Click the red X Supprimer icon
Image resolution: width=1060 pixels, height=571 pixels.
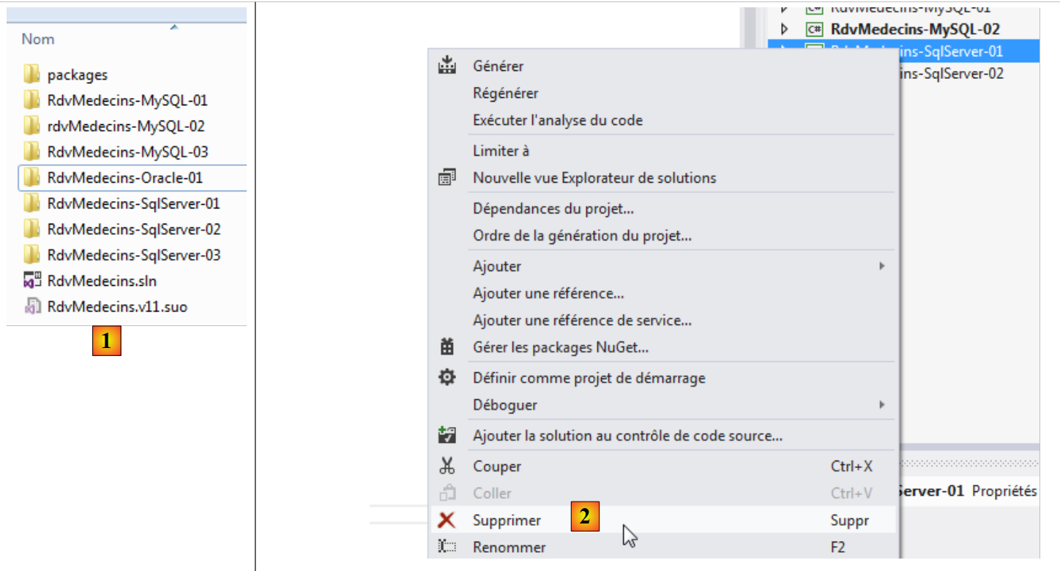click(447, 521)
